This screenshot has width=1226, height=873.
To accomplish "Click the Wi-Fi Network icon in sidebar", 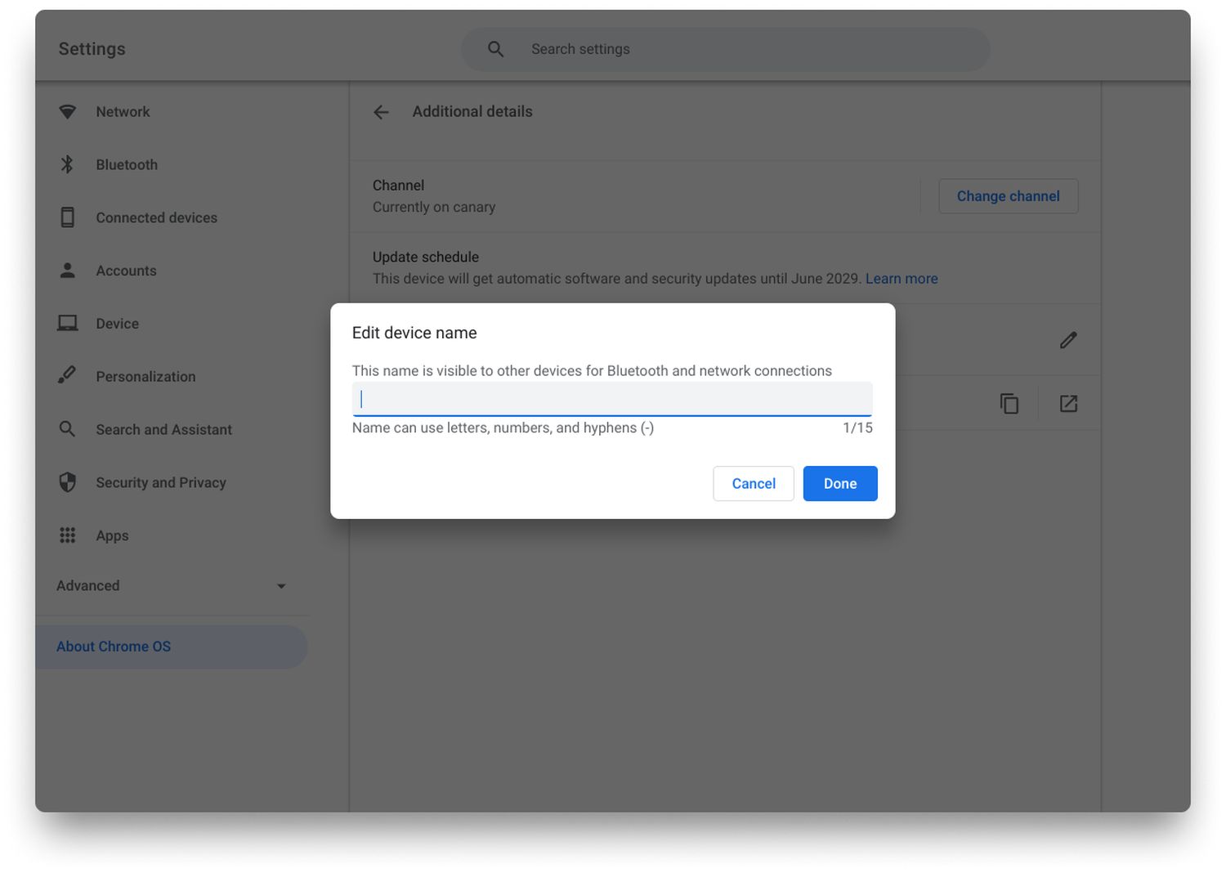I will pyautogui.click(x=68, y=112).
